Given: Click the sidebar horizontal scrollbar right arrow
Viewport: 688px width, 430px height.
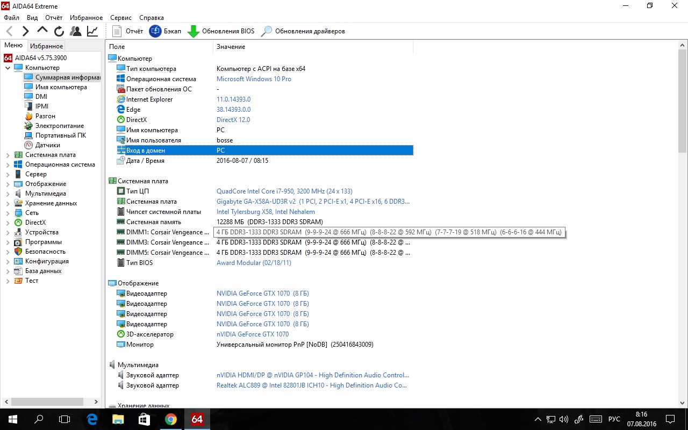Looking at the screenshot, I should point(97,402).
